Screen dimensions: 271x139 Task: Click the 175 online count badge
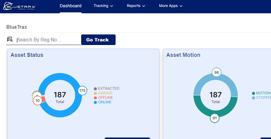(x=82, y=90)
